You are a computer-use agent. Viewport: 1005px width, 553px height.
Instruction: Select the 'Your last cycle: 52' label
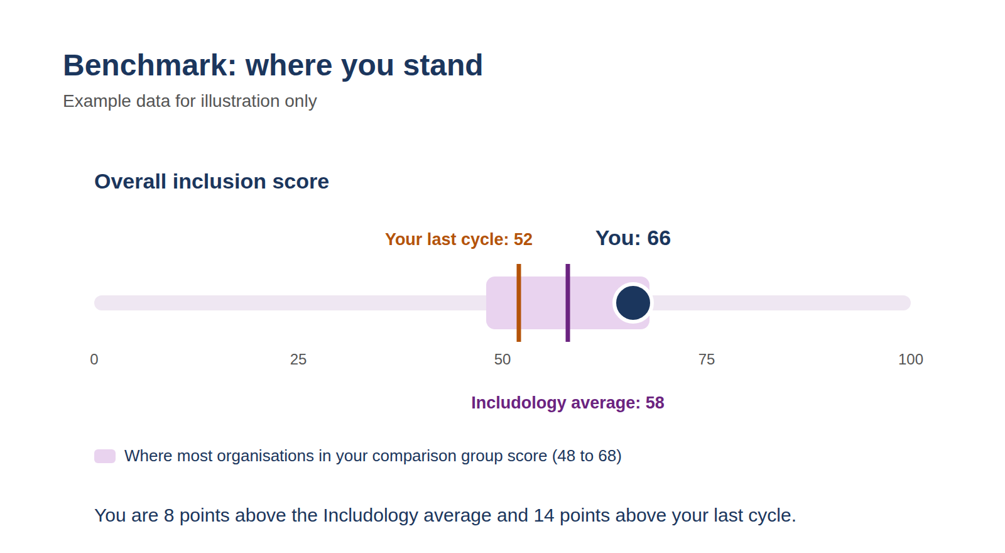pyautogui.click(x=459, y=239)
